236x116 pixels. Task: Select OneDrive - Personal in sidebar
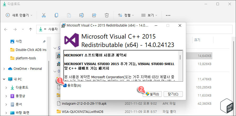click(x=28, y=69)
